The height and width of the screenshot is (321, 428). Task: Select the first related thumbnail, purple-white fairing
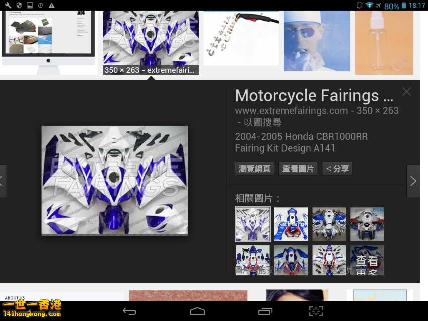point(253,224)
